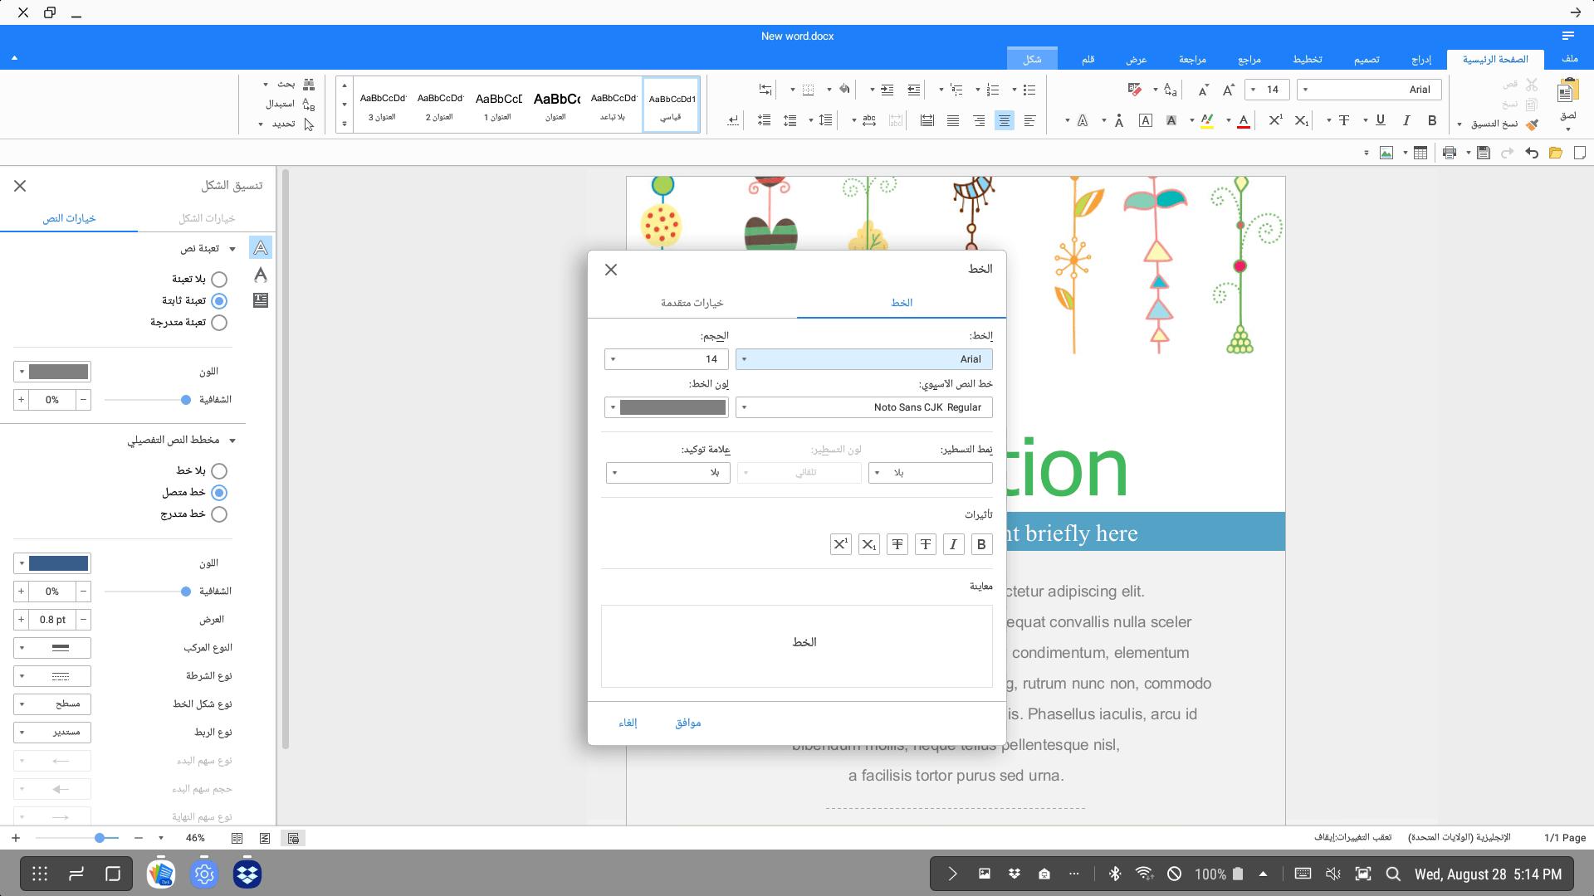Click the Format Painter brush icon
Viewport: 1594px width, 896px height.
click(1532, 124)
